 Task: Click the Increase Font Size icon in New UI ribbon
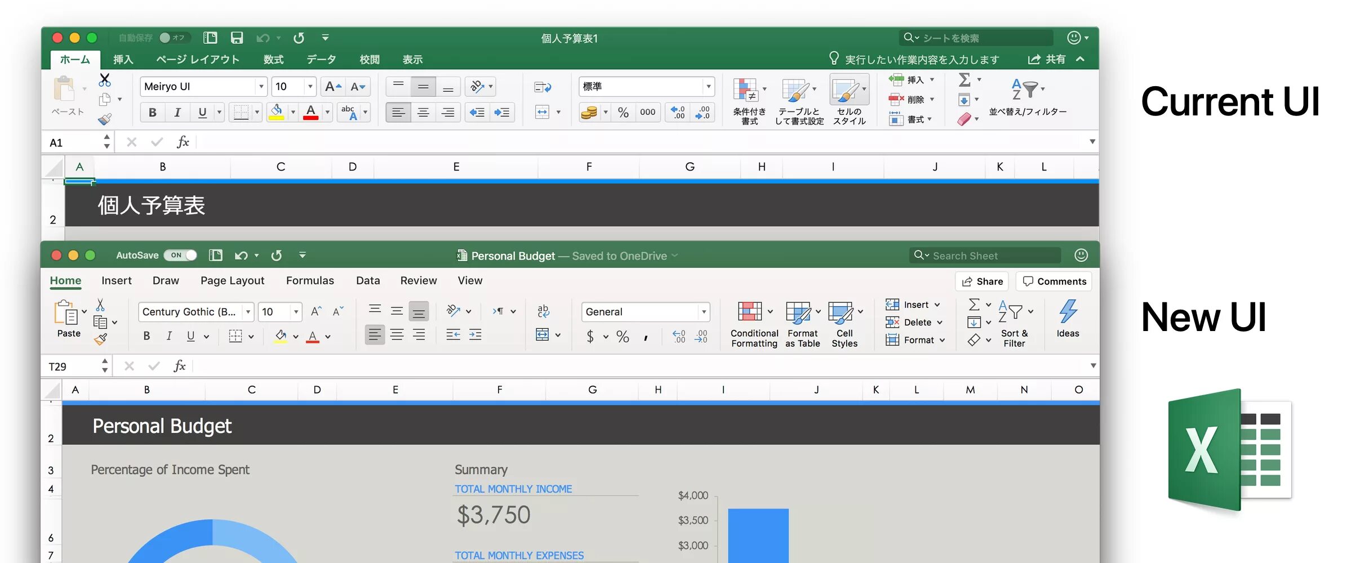coord(316,311)
